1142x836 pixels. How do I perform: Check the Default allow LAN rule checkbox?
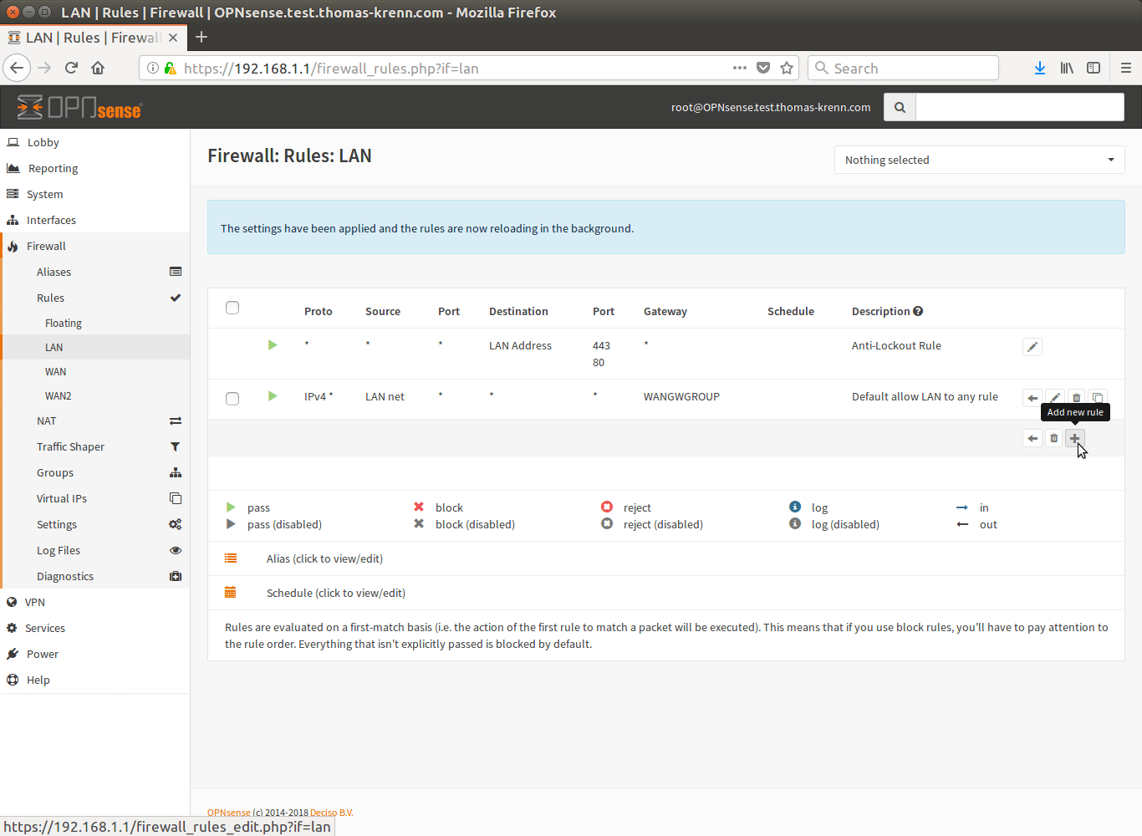[x=232, y=399]
